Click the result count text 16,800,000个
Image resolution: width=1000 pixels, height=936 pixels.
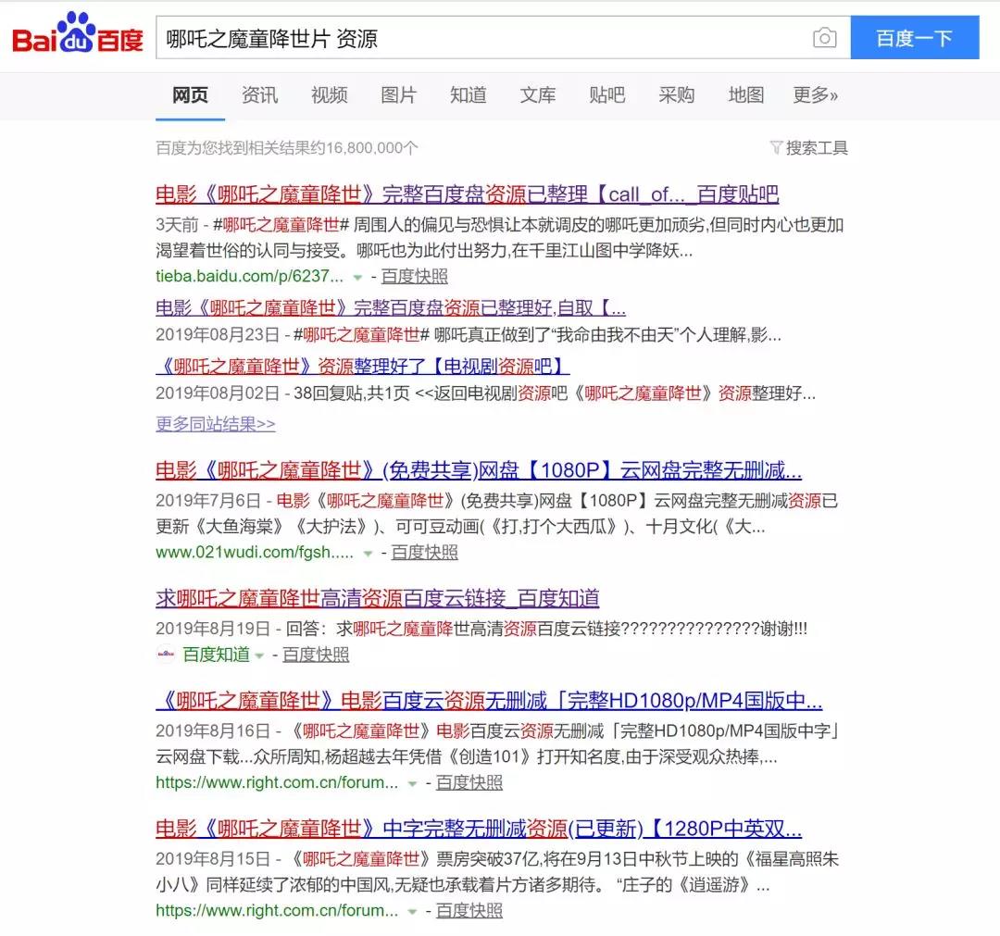pos(373,148)
